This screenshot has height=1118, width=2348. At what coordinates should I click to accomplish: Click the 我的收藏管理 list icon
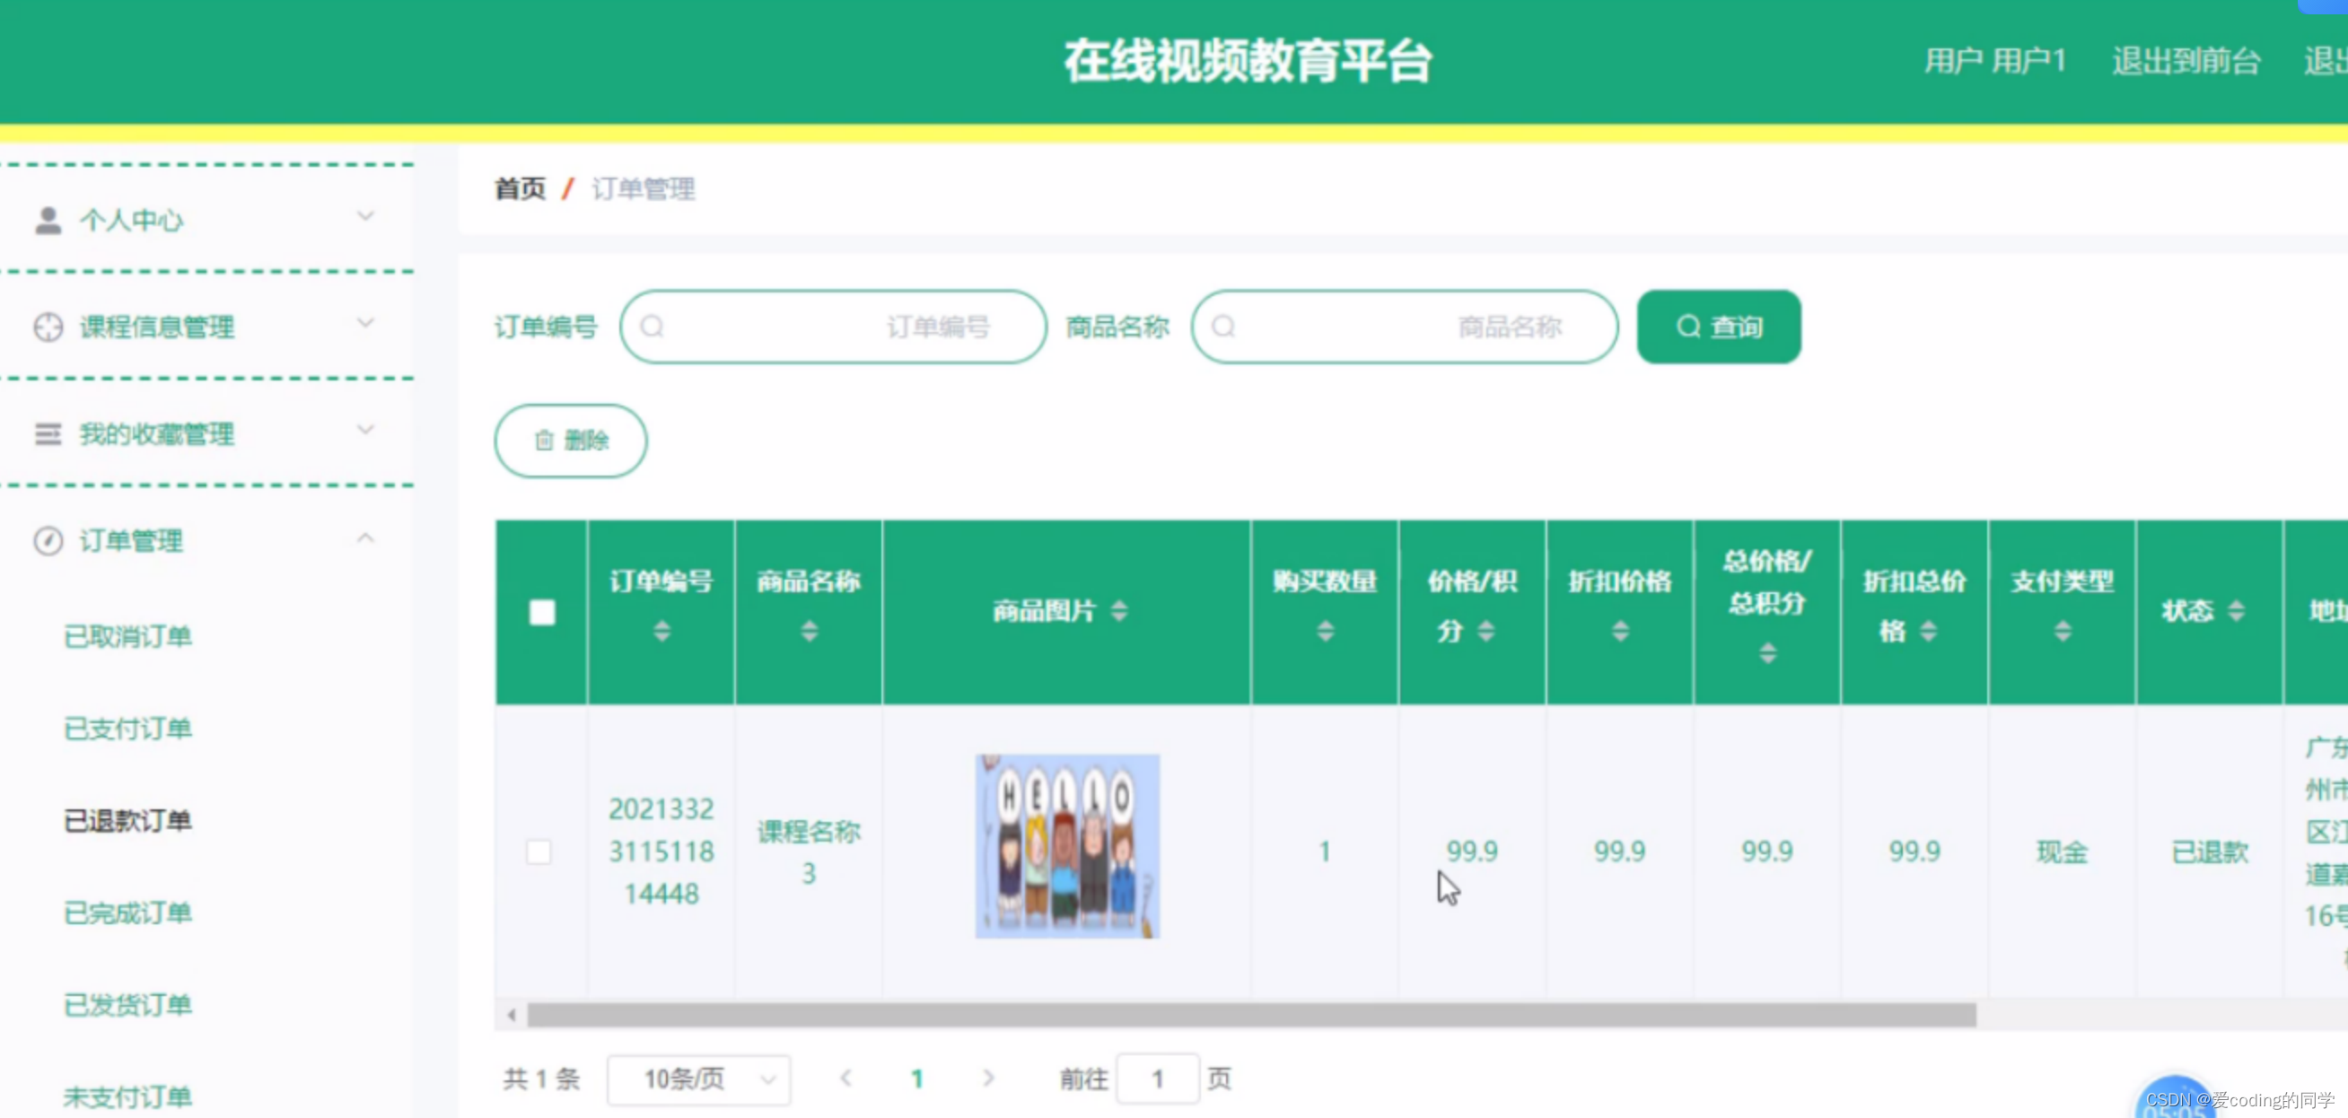(x=48, y=433)
